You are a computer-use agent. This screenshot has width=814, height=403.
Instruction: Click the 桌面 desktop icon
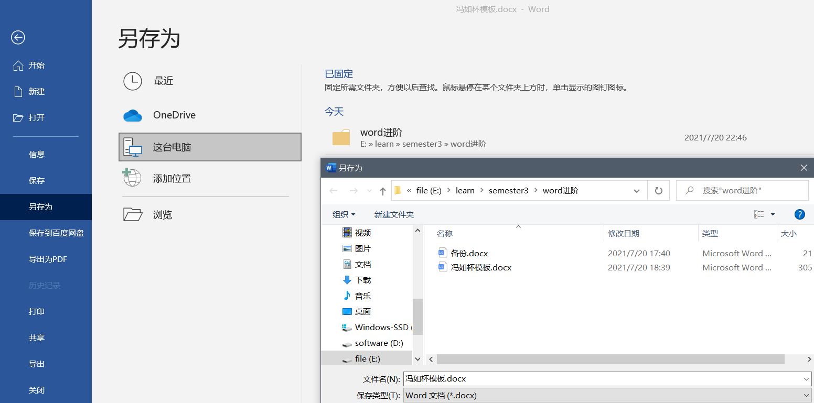(347, 311)
